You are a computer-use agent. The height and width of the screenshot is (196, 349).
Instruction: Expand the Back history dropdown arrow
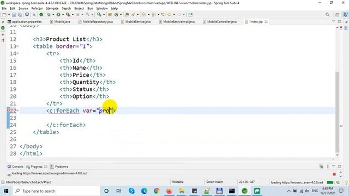(x=174, y=15)
